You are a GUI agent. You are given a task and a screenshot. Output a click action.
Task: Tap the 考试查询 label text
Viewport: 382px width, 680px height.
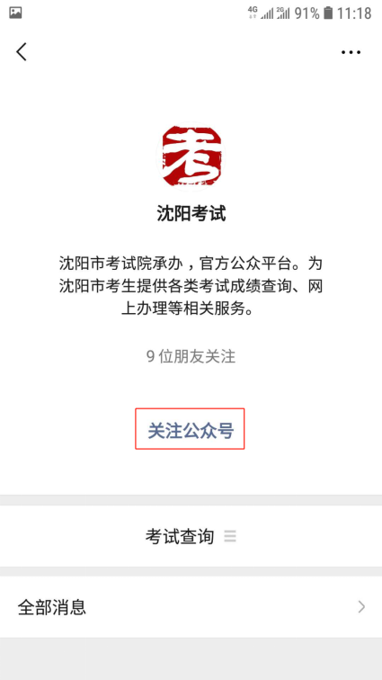[x=180, y=536]
